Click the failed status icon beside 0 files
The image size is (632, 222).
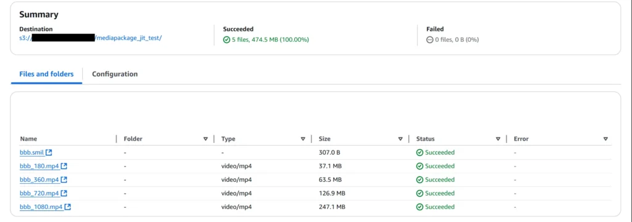tap(430, 40)
